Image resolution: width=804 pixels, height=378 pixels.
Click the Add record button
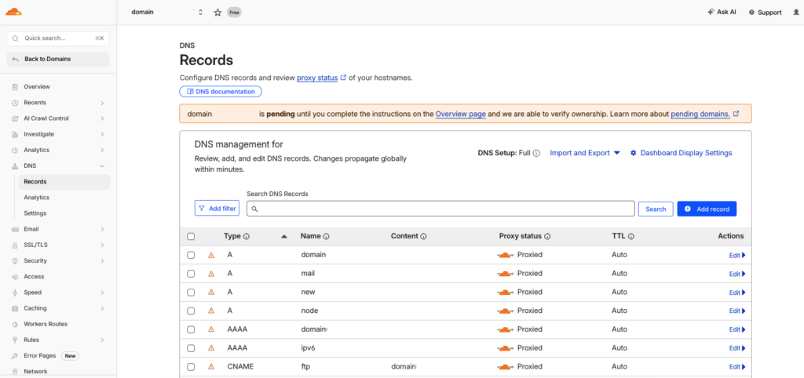[x=707, y=209]
